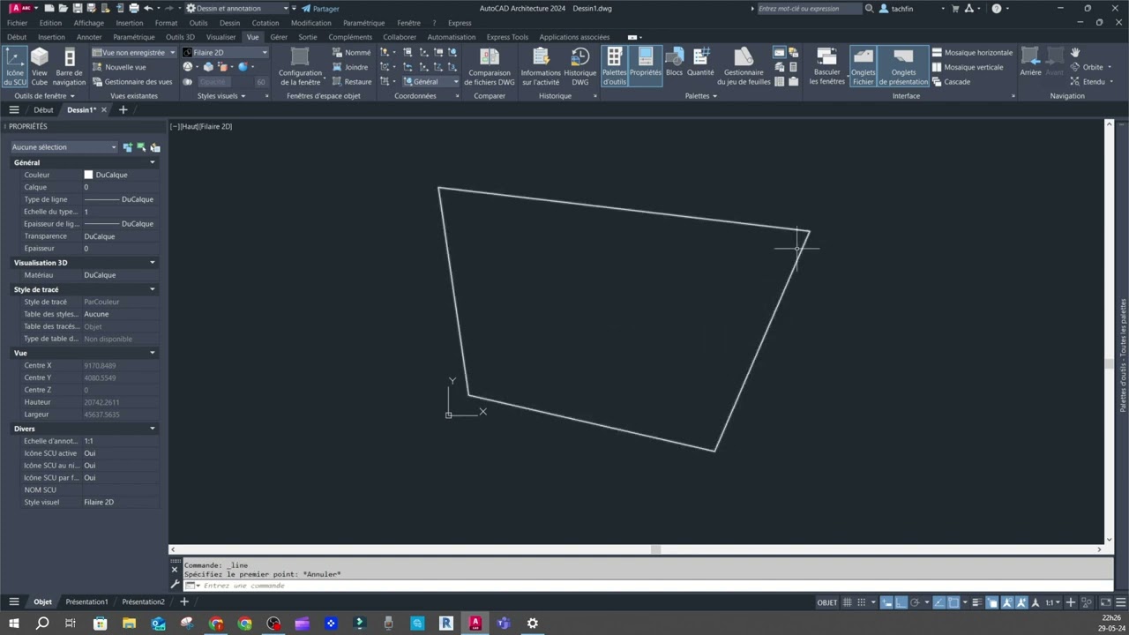Screen dimensions: 1129x635
Task: Open the Modification menu
Action: 311,23
